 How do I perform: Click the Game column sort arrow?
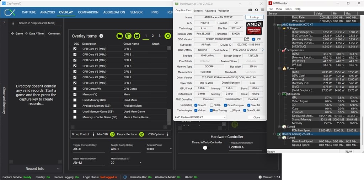12,34
